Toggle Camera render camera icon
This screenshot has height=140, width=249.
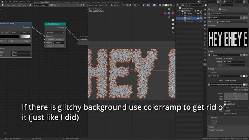click(201, 14)
